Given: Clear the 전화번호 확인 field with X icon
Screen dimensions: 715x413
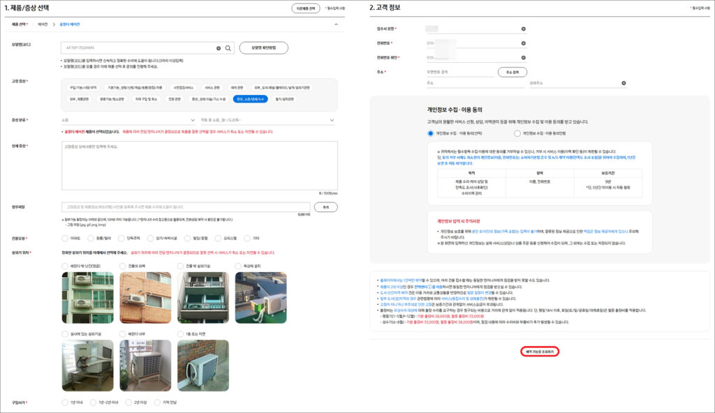Looking at the screenshot, I should (x=523, y=57).
